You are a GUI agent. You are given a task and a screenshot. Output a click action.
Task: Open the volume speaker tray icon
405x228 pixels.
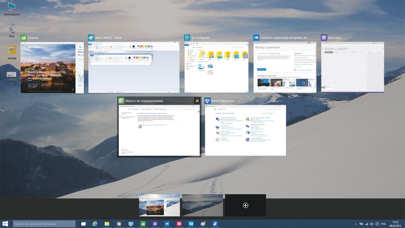[371, 224]
